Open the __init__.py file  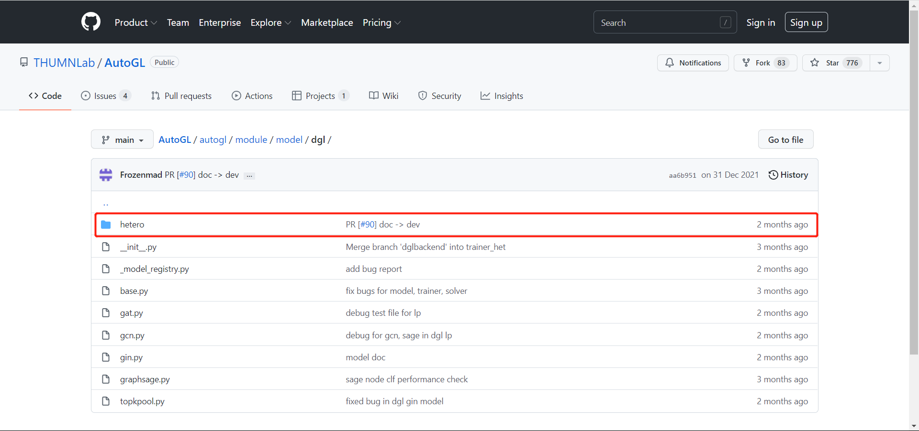click(138, 247)
